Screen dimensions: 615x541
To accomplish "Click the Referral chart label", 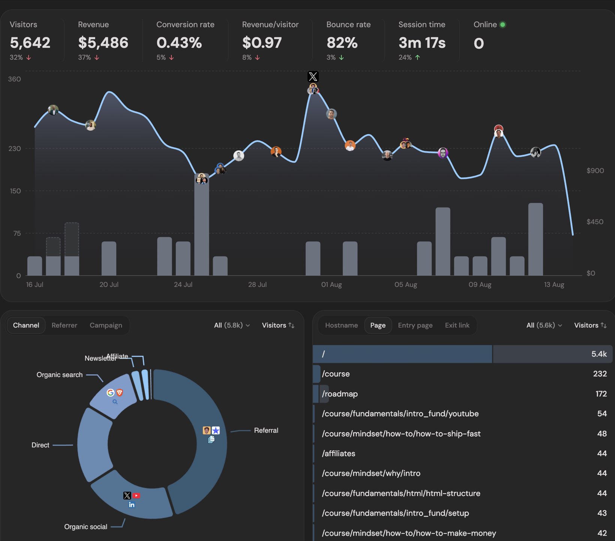I will (266, 430).
